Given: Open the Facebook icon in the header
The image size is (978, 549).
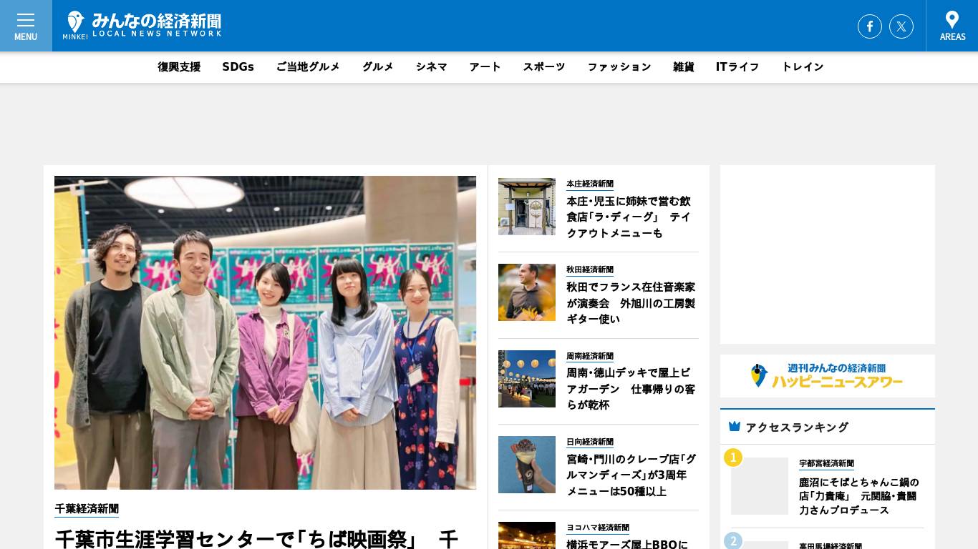Looking at the screenshot, I should [870, 26].
